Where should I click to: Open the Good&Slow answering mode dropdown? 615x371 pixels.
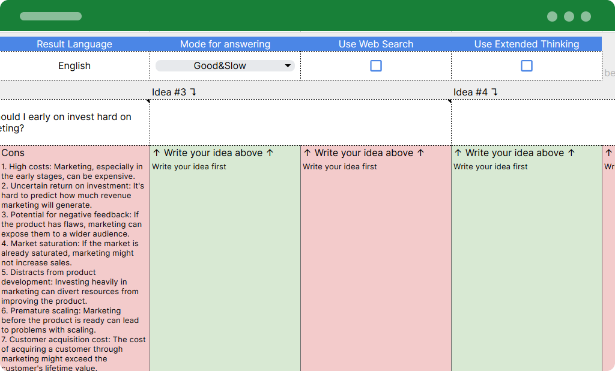coord(225,65)
